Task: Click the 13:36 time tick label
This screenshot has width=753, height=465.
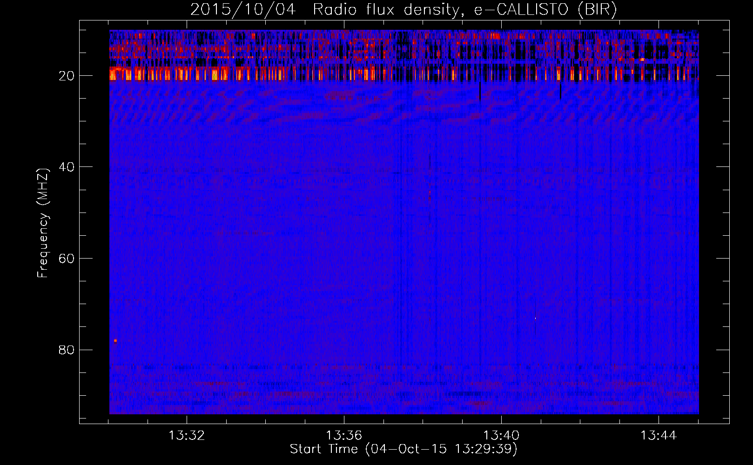Action: click(x=344, y=436)
